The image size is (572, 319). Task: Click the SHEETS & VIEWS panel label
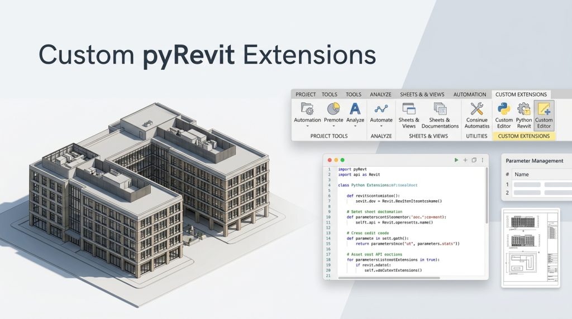click(x=428, y=136)
